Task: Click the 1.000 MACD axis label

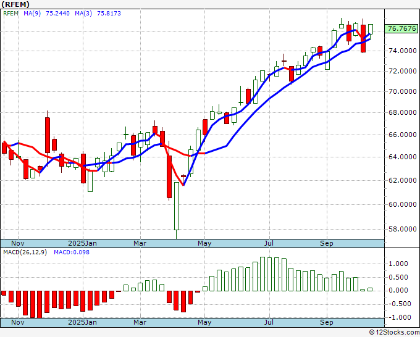Action: coord(398,264)
